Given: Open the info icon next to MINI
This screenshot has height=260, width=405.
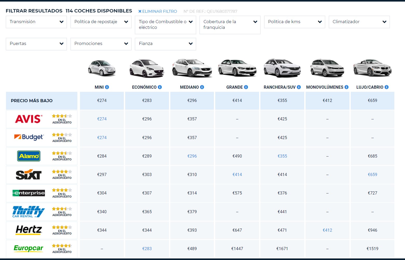Looking at the screenshot, I should coord(107,87).
